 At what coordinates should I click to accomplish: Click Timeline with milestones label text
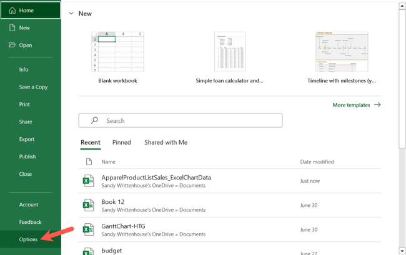342,80
